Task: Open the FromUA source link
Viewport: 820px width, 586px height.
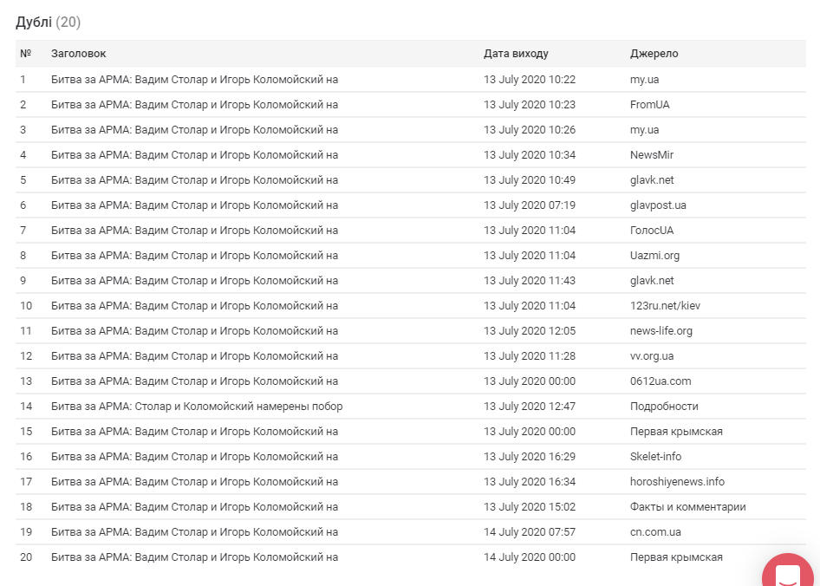Action: pos(649,105)
